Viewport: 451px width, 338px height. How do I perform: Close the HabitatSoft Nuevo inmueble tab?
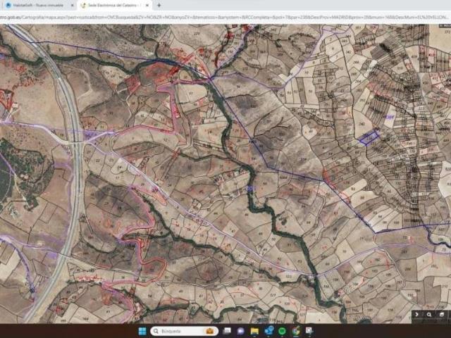pos(72,5)
